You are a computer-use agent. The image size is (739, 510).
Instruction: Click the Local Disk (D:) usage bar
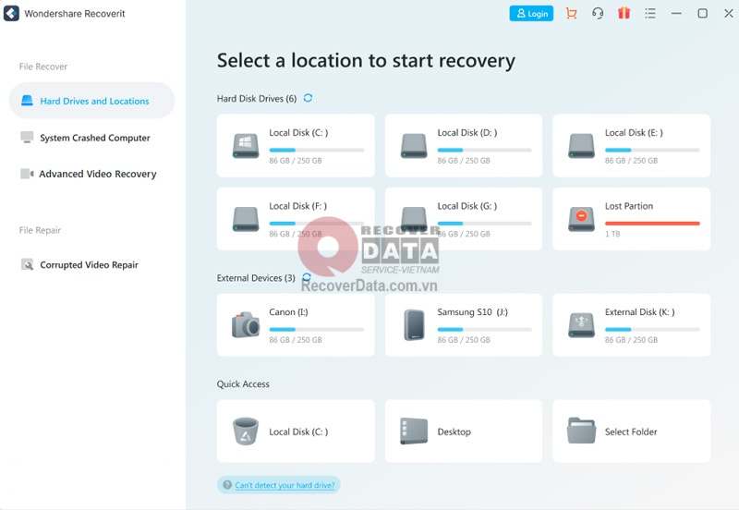484,150
